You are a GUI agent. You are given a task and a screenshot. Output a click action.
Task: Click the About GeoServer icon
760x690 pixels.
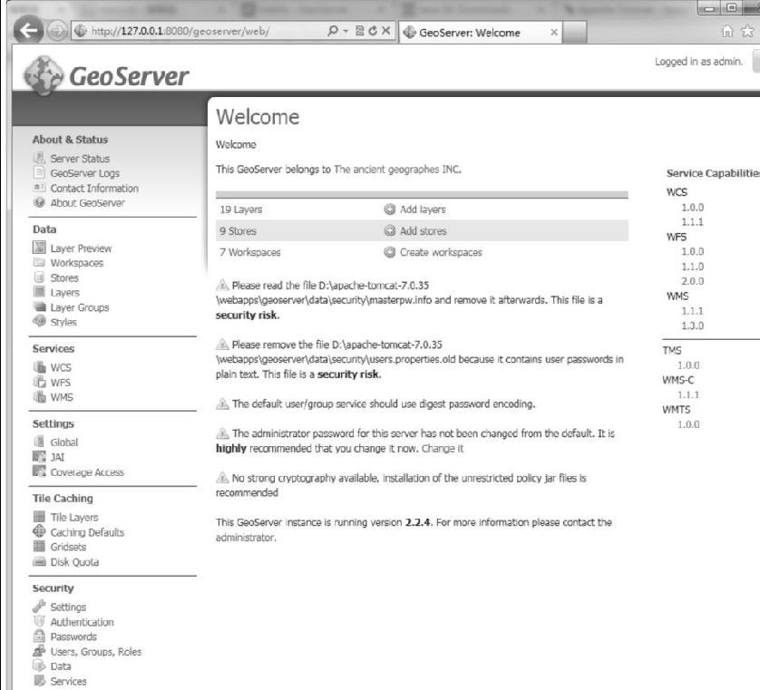coord(39,202)
